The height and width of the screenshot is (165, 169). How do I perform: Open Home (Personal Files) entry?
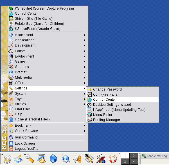[47, 119]
